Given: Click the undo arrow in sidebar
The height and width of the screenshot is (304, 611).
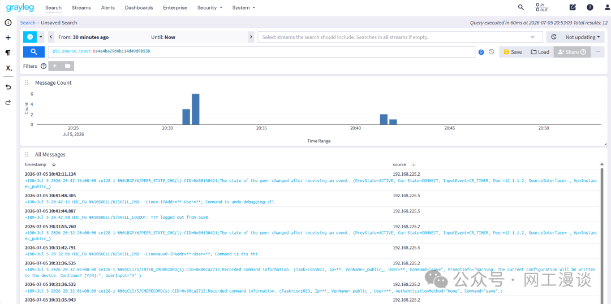Looking at the screenshot, I should click(x=8, y=87).
